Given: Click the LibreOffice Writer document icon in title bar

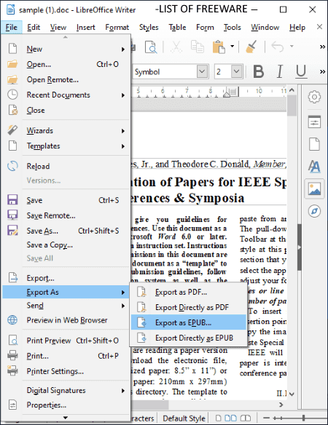Looking at the screenshot, I should click(11, 9).
